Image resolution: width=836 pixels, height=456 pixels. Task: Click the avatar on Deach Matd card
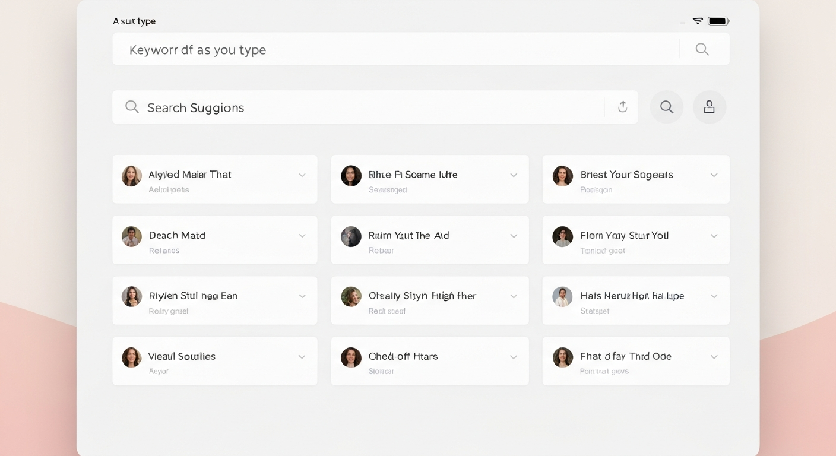(132, 236)
